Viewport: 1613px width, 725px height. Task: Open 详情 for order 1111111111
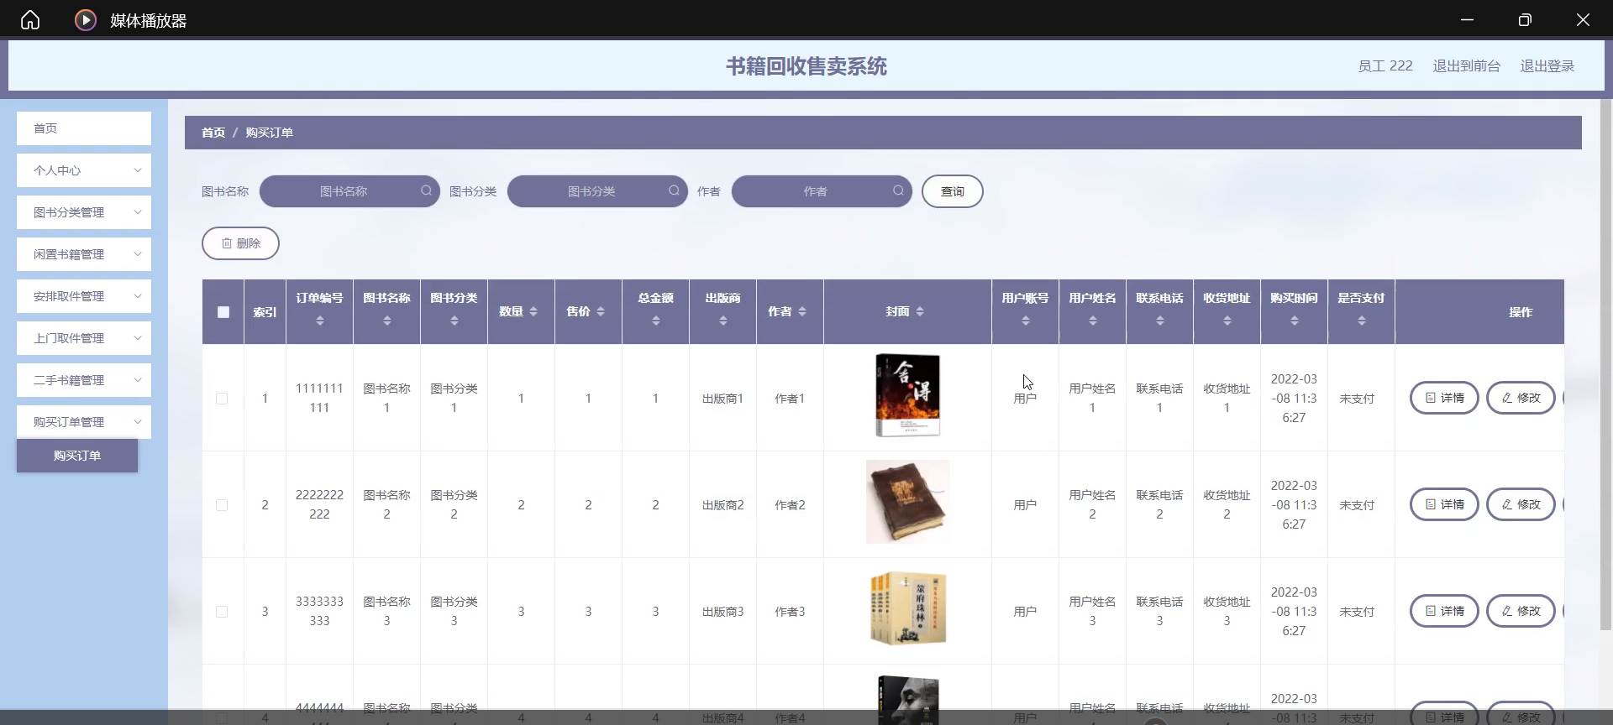(1444, 398)
